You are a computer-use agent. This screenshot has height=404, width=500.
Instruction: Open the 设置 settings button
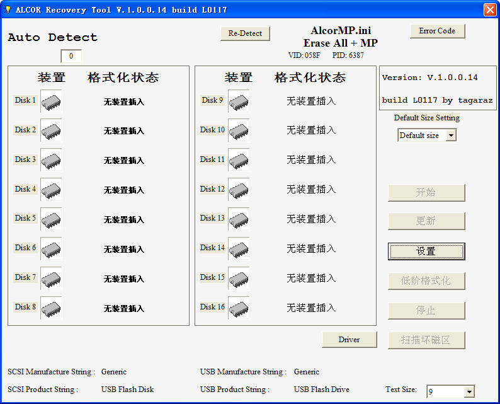(x=426, y=251)
